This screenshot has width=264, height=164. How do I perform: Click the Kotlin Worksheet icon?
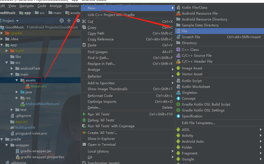pyautogui.click(x=178, y=87)
